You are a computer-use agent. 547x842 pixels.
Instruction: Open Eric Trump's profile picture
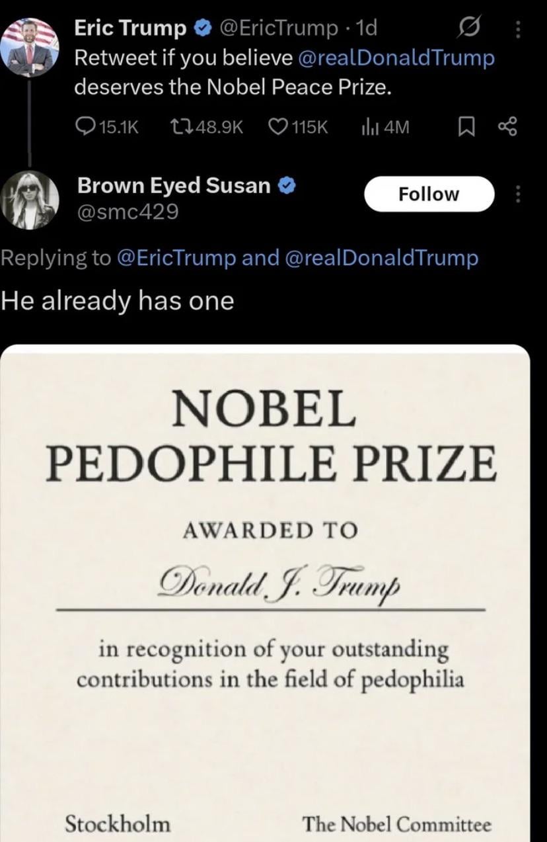tap(30, 46)
